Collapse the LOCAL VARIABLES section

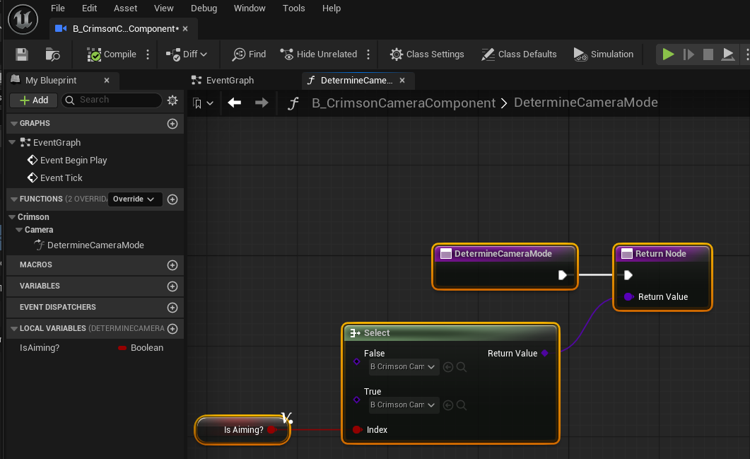(x=14, y=329)
